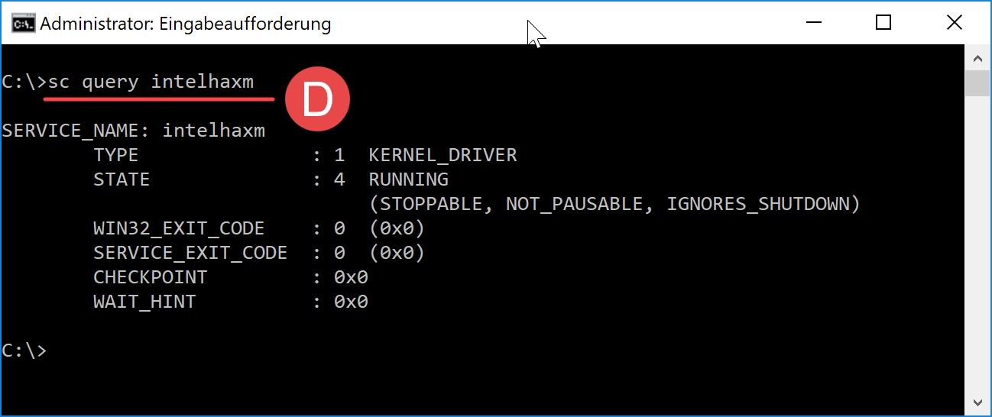This screenshot has width=992, height=417.
Task: Click the STOPPABLE, NOT_PAUSABLE flags line
Action: [614, 204]
